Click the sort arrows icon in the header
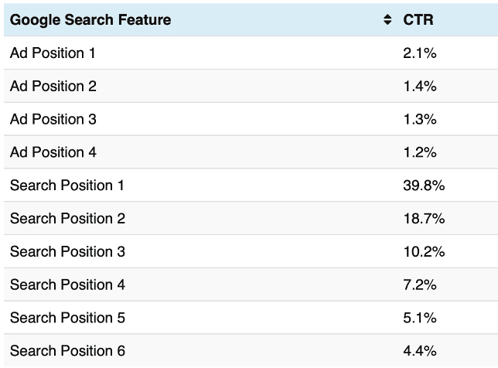This screenshot has width=498, height=368. pyautogui.click(x=387, y=20)
